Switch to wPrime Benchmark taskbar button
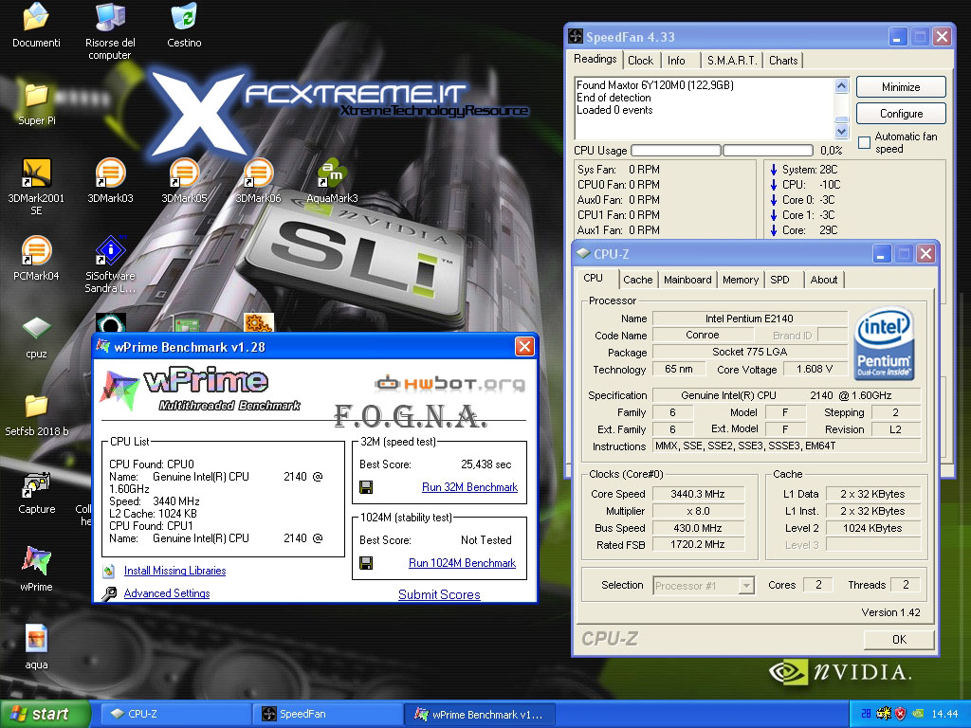This screenshot has width=971, height=728. [x=479, y=714]
